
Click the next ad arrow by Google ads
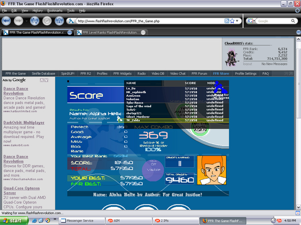[x=46, y=80]
